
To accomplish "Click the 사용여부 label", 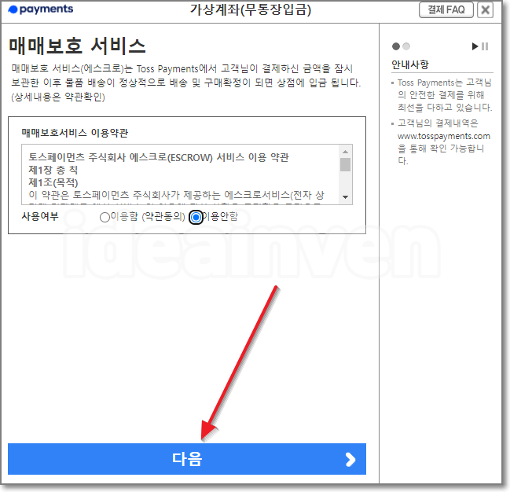I will coord(40,216).
